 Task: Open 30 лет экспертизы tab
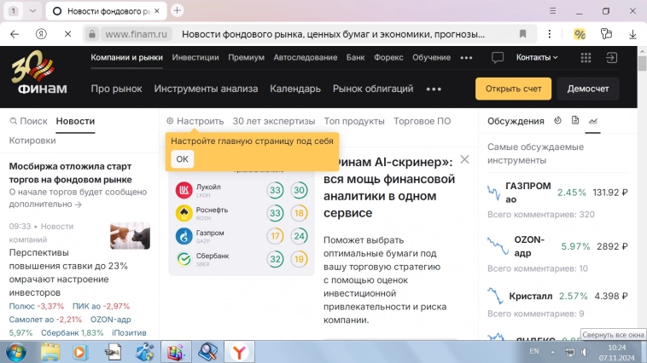coord(274,121)
